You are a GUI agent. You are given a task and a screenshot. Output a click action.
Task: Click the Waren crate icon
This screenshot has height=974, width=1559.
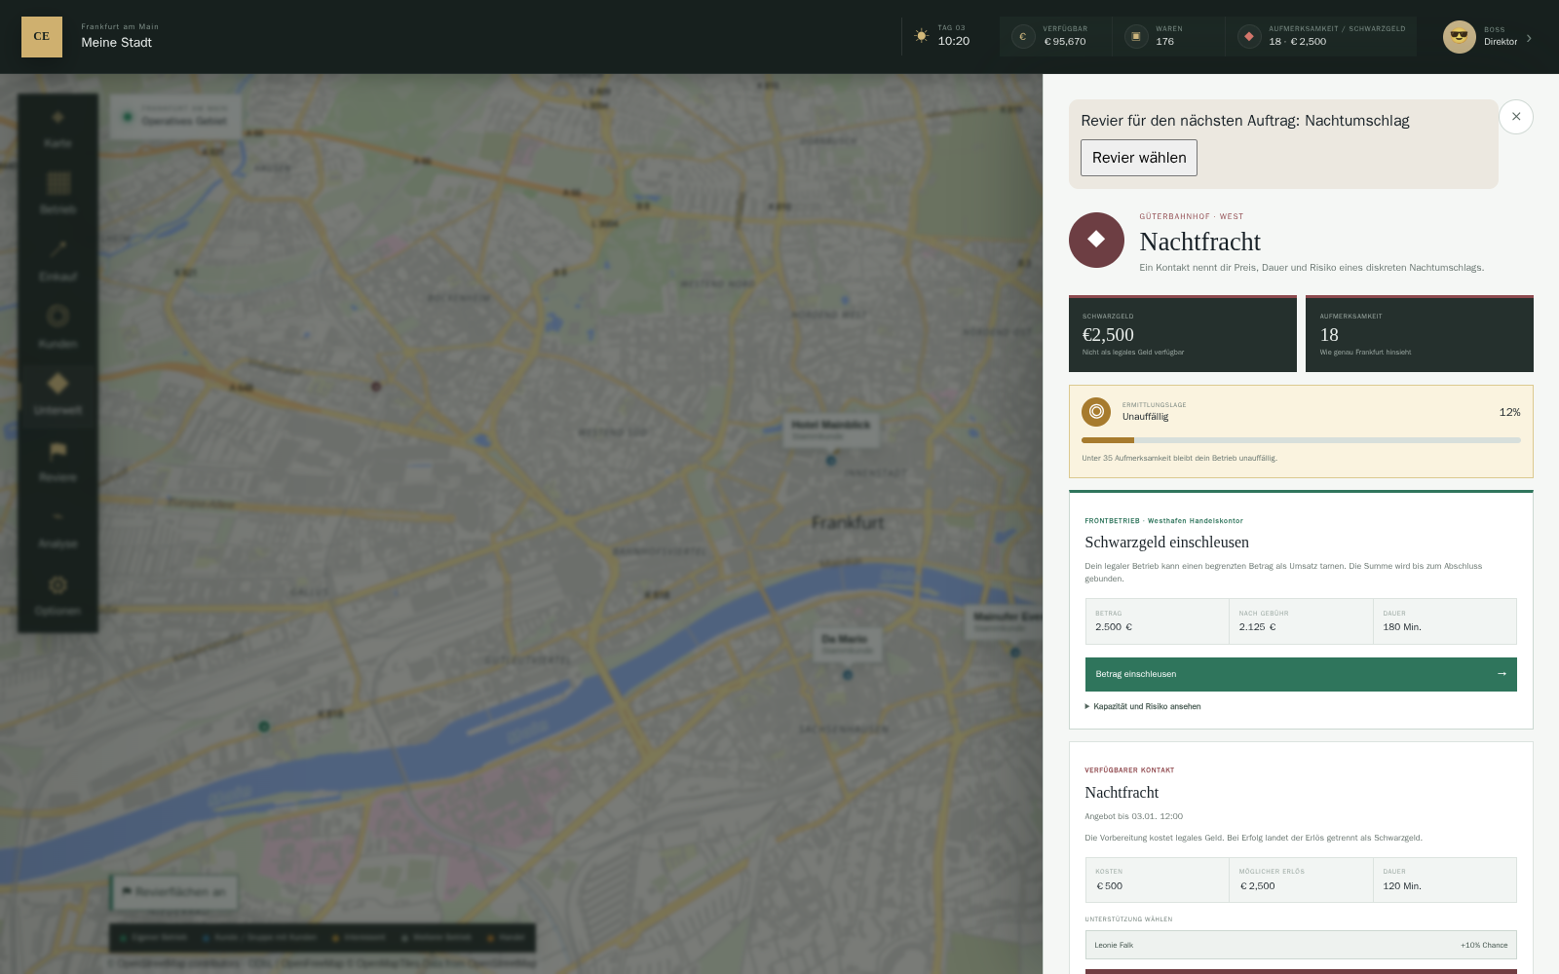click(x=1135, y=37)
